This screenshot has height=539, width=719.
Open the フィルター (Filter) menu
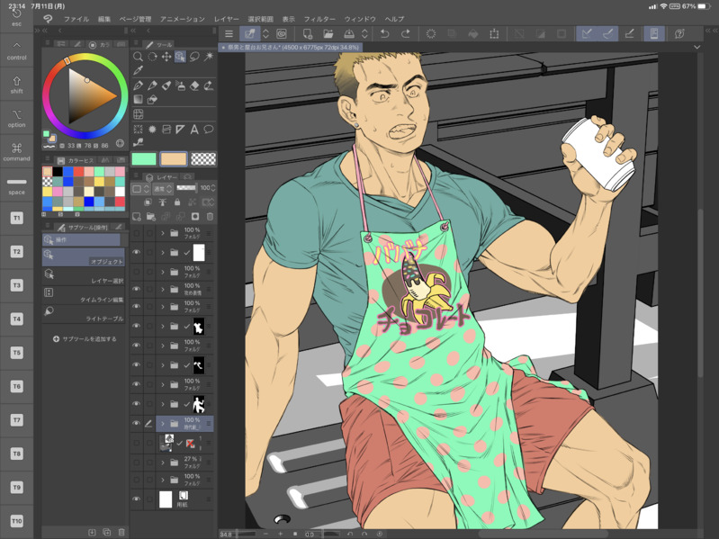coord(319,19)
